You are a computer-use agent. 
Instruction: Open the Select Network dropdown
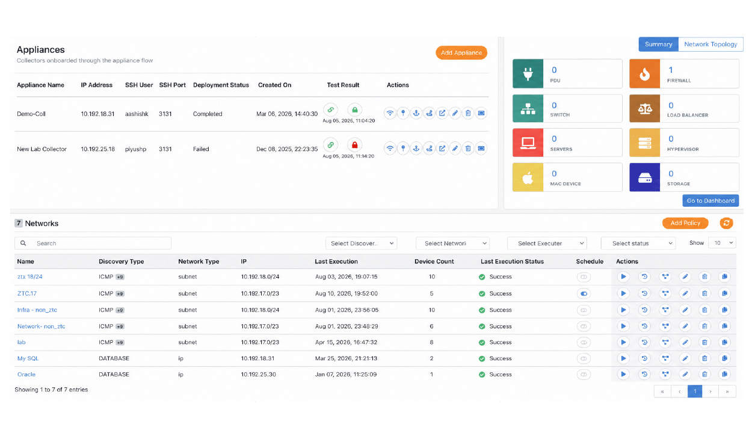pos(452,243)
